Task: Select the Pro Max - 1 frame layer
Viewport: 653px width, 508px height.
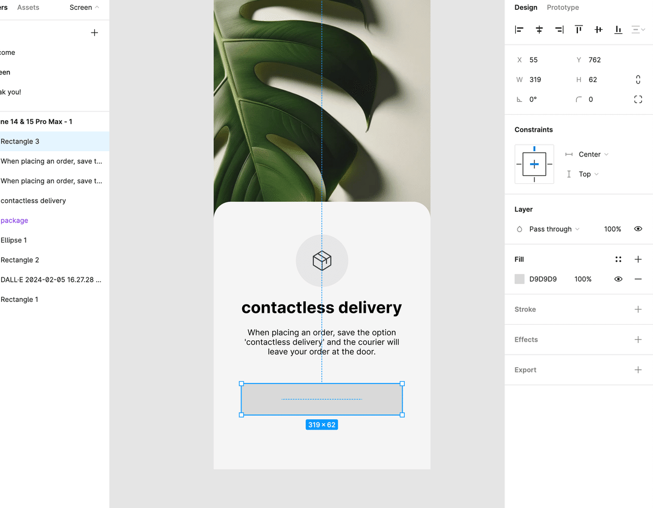Action: click(x=54, y=122)
